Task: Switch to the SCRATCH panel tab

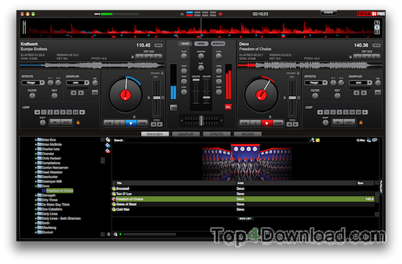Action: 218,44
